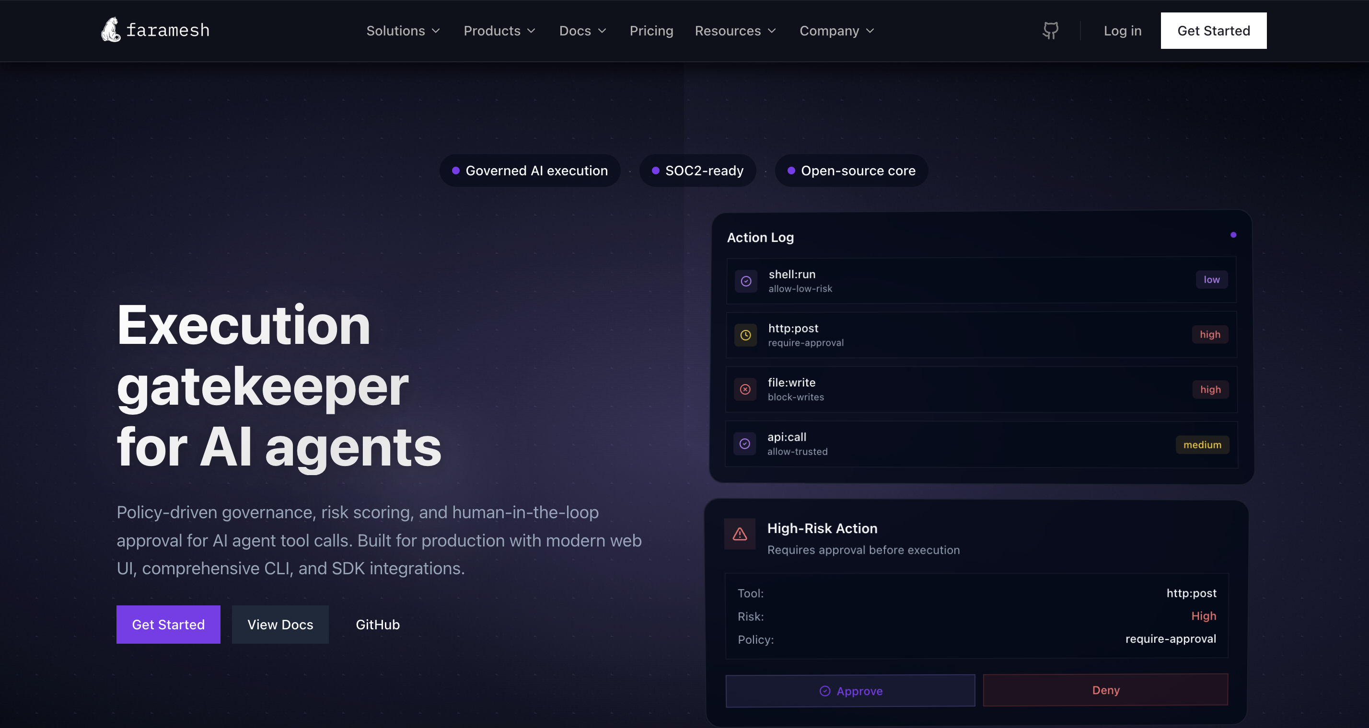Toggle the Governed AI execution badge
1369x728 pixels.
click(x=529, y=171)
